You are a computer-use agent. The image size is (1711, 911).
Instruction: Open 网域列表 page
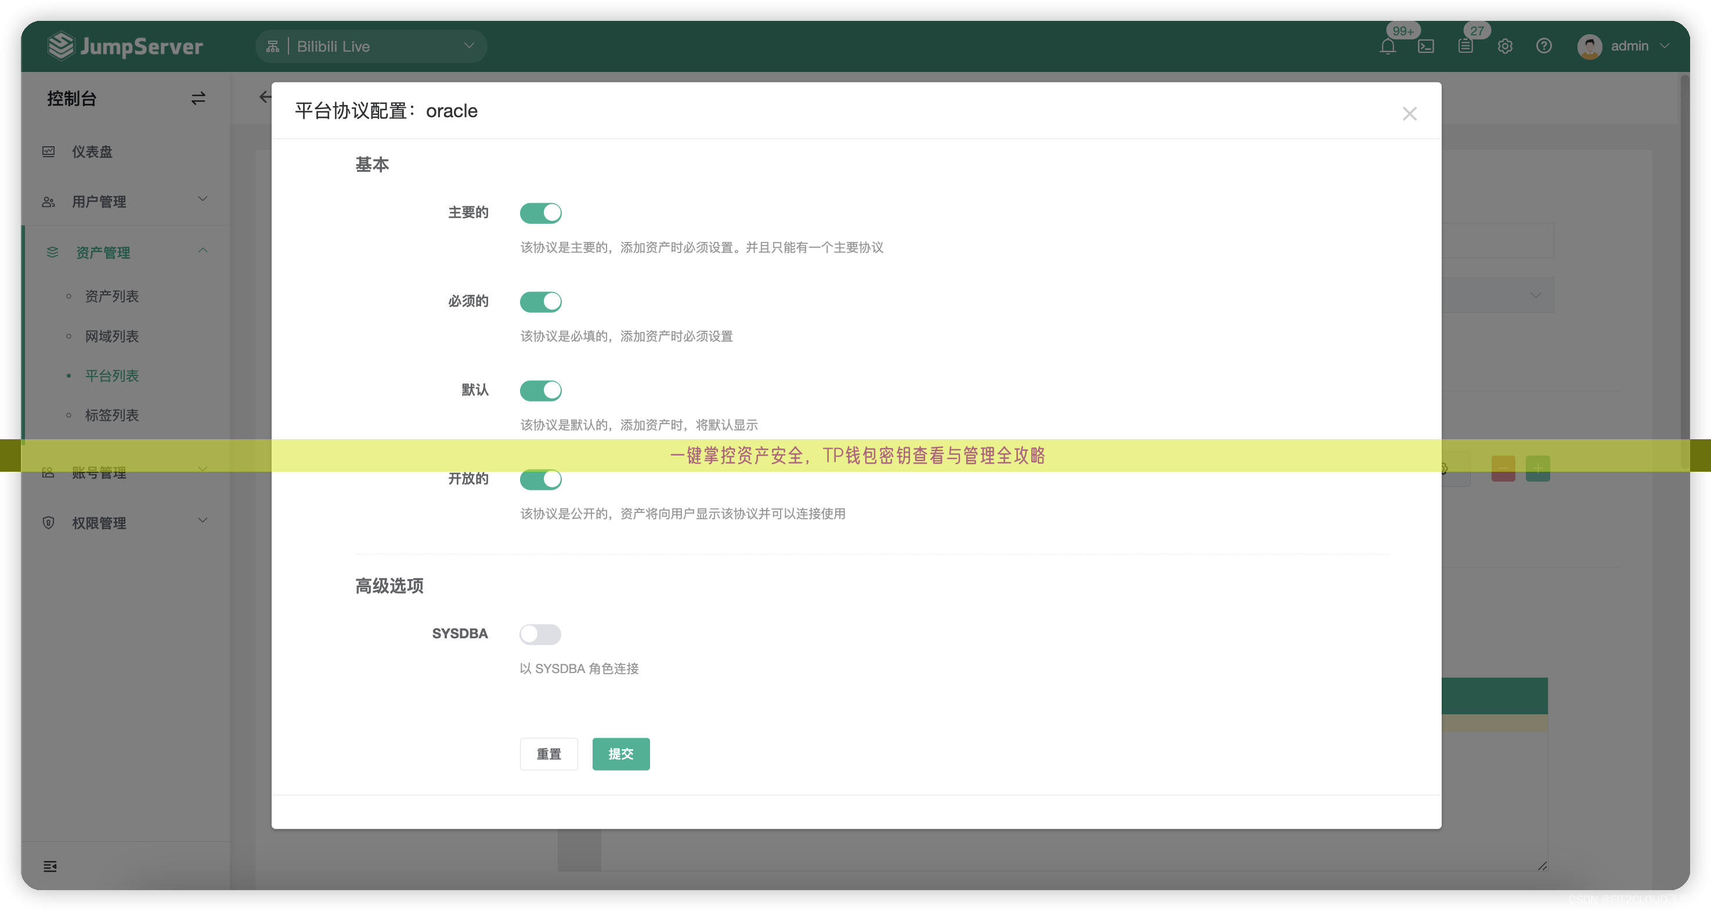click(111, 336)
